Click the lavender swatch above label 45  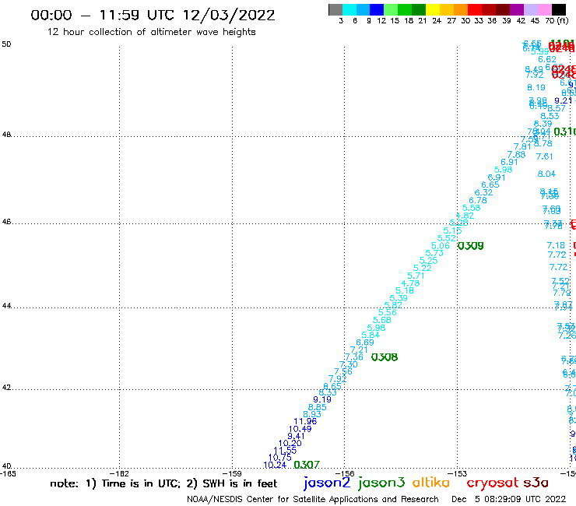530,9
